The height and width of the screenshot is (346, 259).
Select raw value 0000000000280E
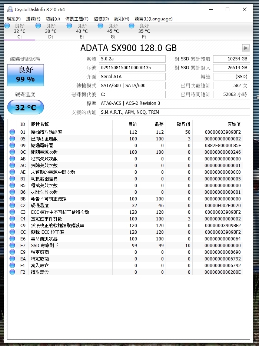223,272
